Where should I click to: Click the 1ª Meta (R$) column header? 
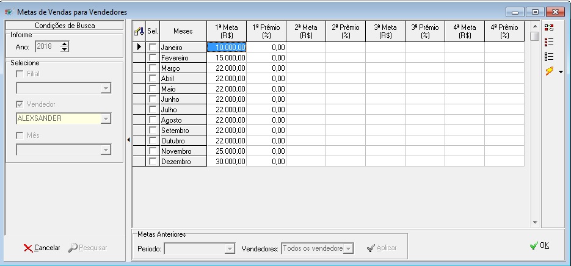click(x=227, y=31)
